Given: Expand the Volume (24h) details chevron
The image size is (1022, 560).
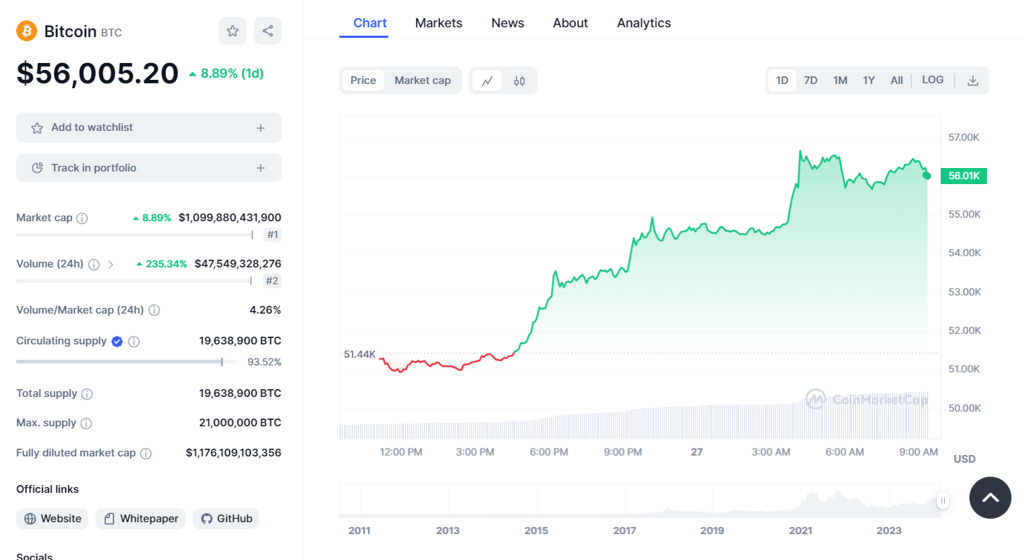Looking at the screenshot, I should tap(111, 265).
